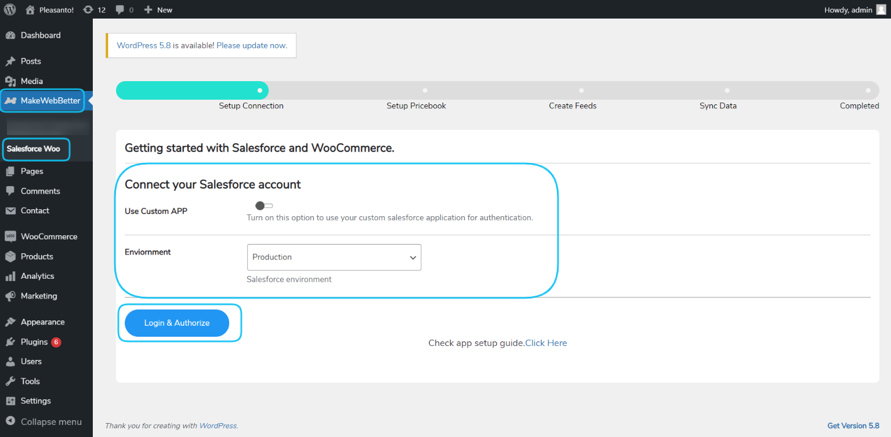Click the Plugins update count badge 6
This screenshot has height=437, width=891.
[56, 342]
